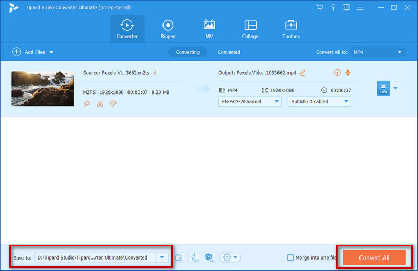Screen dimensions: 418x271
Task: Click the register key icon
Action: click(333, 7)
